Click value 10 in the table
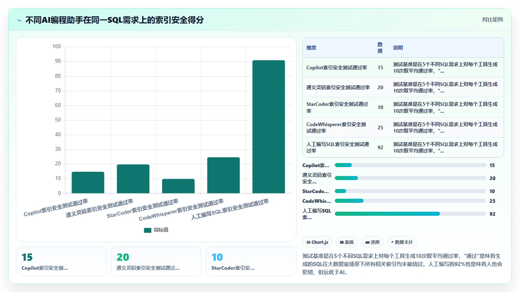The width and height of the screenshot is (520, 292). coord(380,107)
